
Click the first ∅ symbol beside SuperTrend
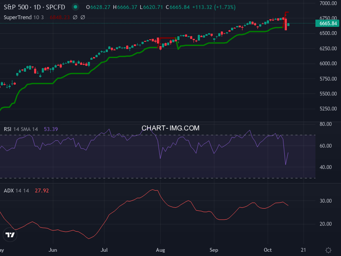tap(75, 17)
